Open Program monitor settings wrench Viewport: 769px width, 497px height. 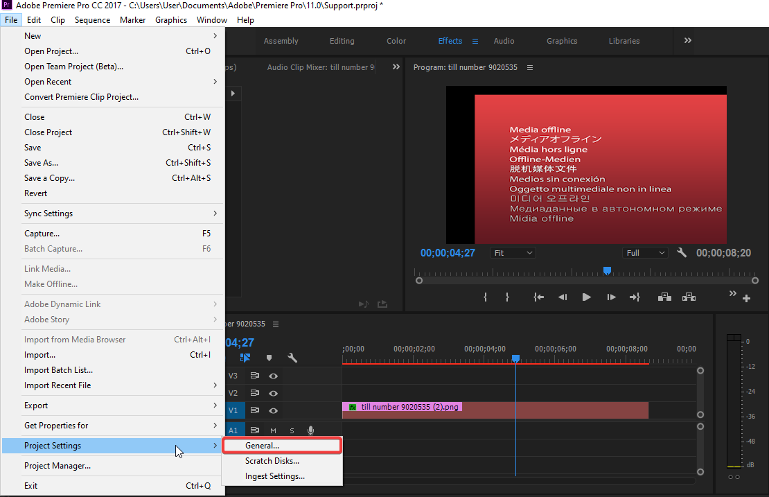[682, 253]
